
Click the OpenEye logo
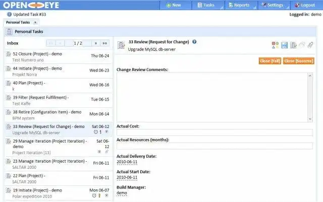pos(31,5)
